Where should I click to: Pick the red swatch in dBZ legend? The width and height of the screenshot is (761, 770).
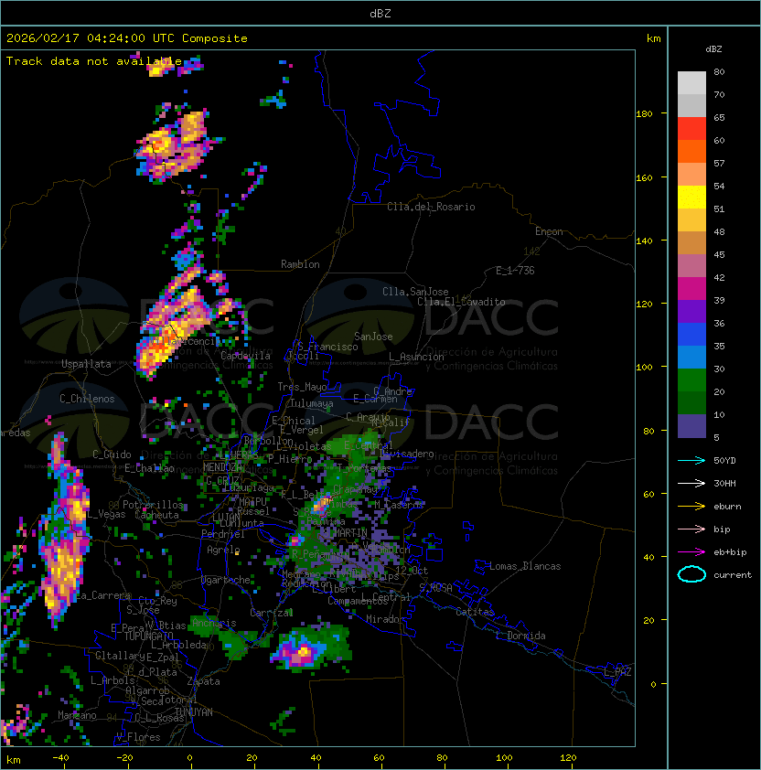pos(691,129)
